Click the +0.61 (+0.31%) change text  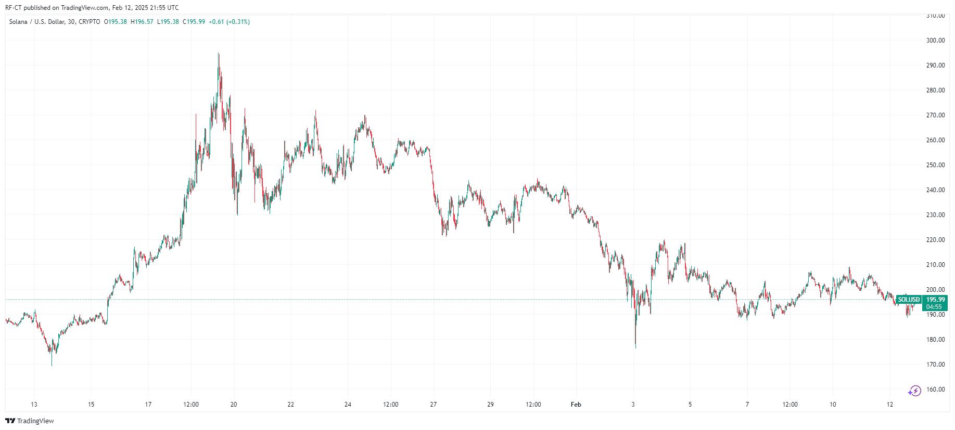coord(229,22)
